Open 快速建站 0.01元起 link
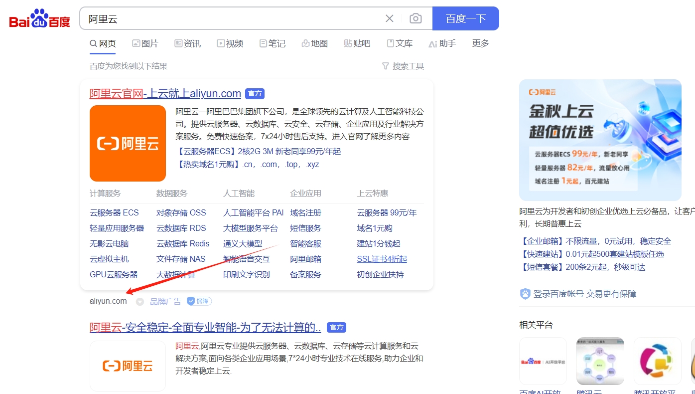695x394 pixels. (x=591, y=254)
